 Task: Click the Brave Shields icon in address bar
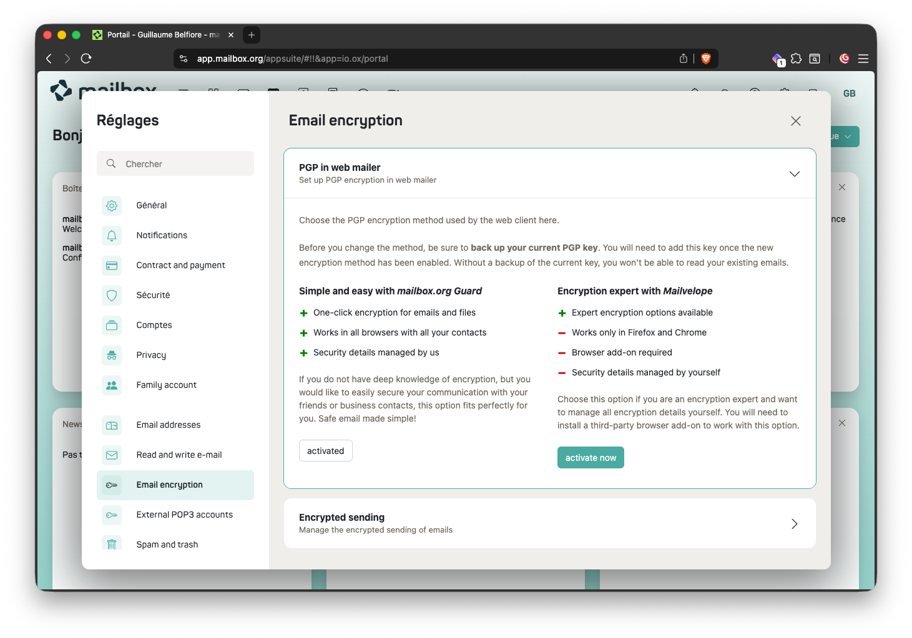pos(706,59)
